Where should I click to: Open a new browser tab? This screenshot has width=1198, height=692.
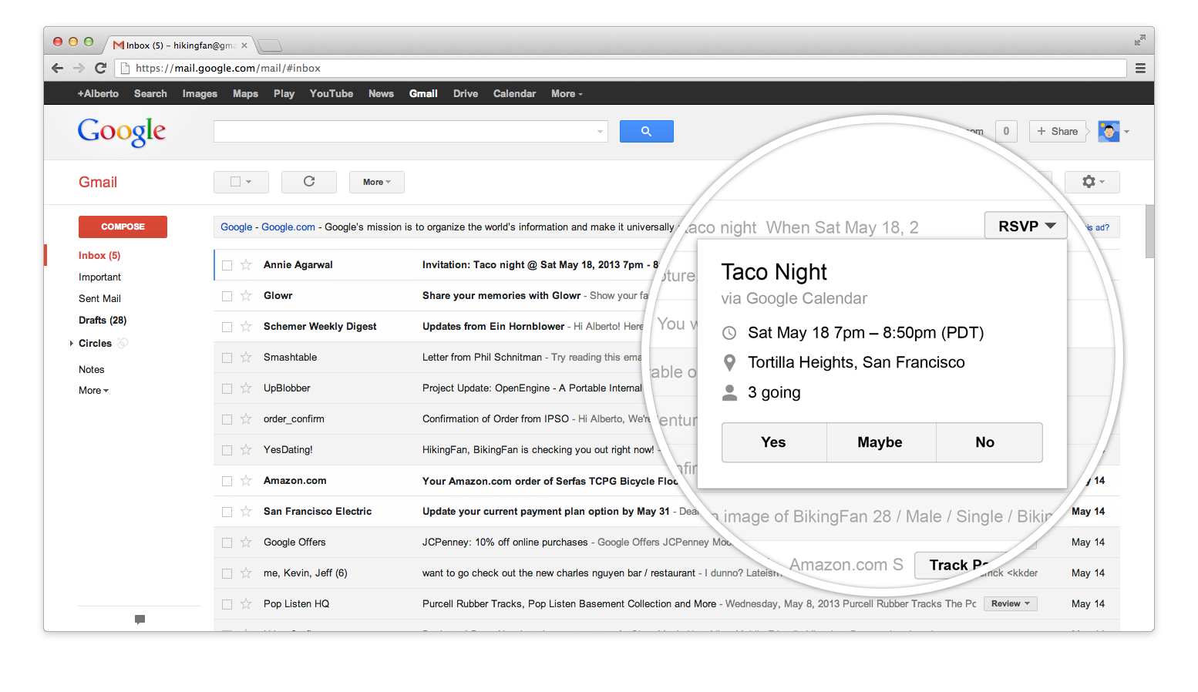pyautogui.click(x=270, y=45)
